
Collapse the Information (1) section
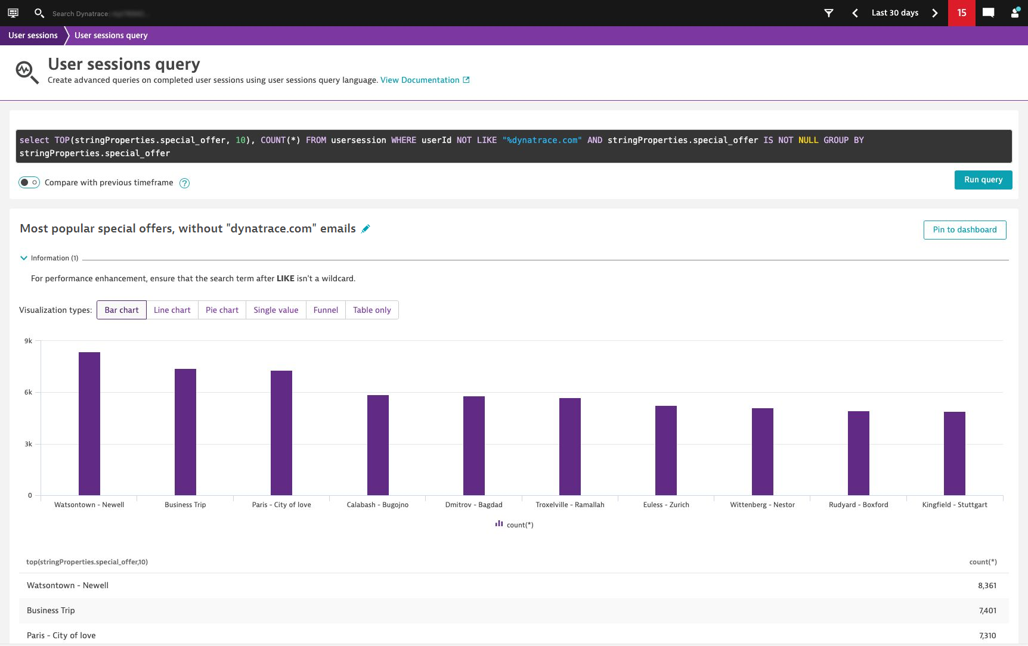[24, 258]
